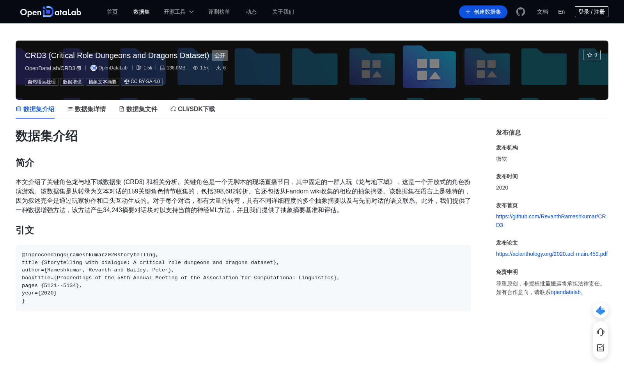624x390 pixels.
Task: Click the file count icon showing 1.5k
Action: point(139,68)
